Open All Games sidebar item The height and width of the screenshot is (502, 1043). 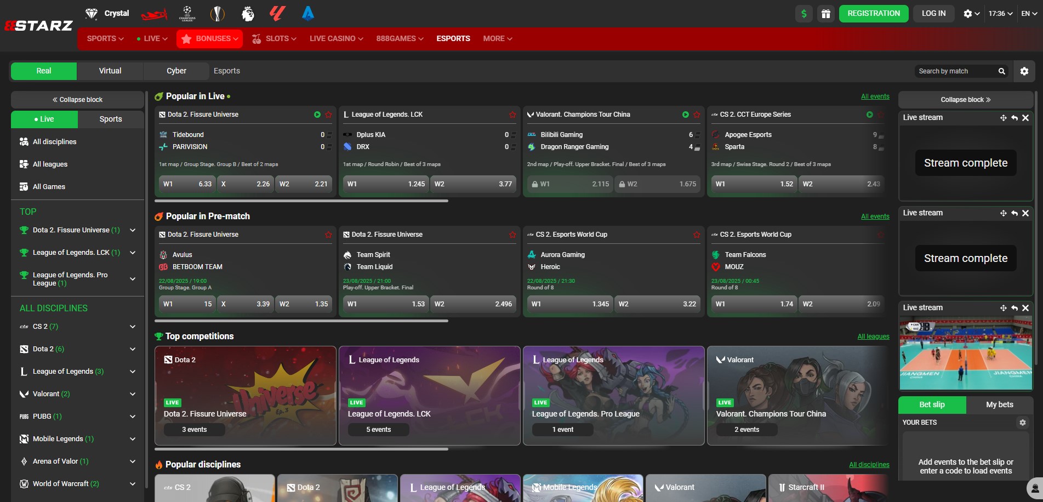click(x=78, y=187)
